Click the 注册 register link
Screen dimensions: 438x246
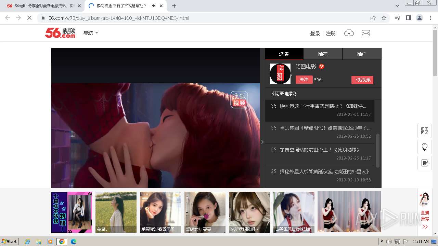tap(331, 33)
